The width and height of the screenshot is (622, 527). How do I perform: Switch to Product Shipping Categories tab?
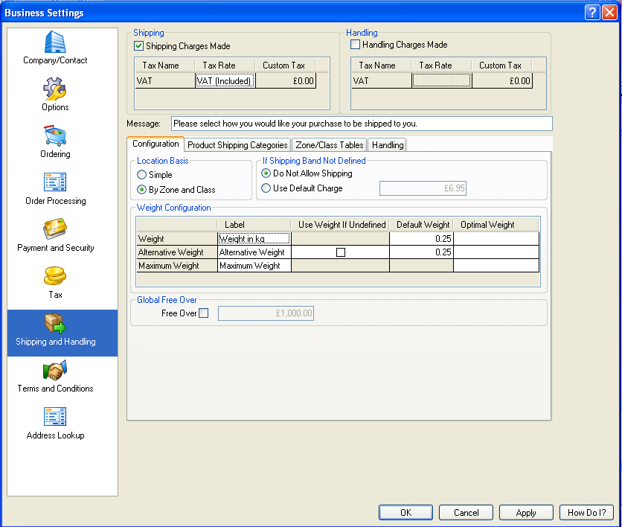[x=237, y=145]
